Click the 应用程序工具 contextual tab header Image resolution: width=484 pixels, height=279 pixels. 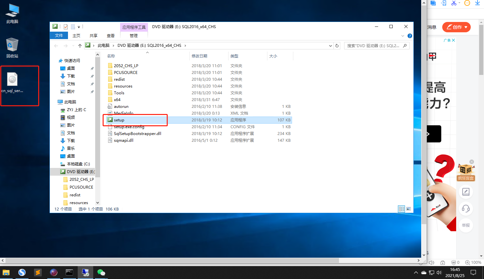[x=134, y=27]
